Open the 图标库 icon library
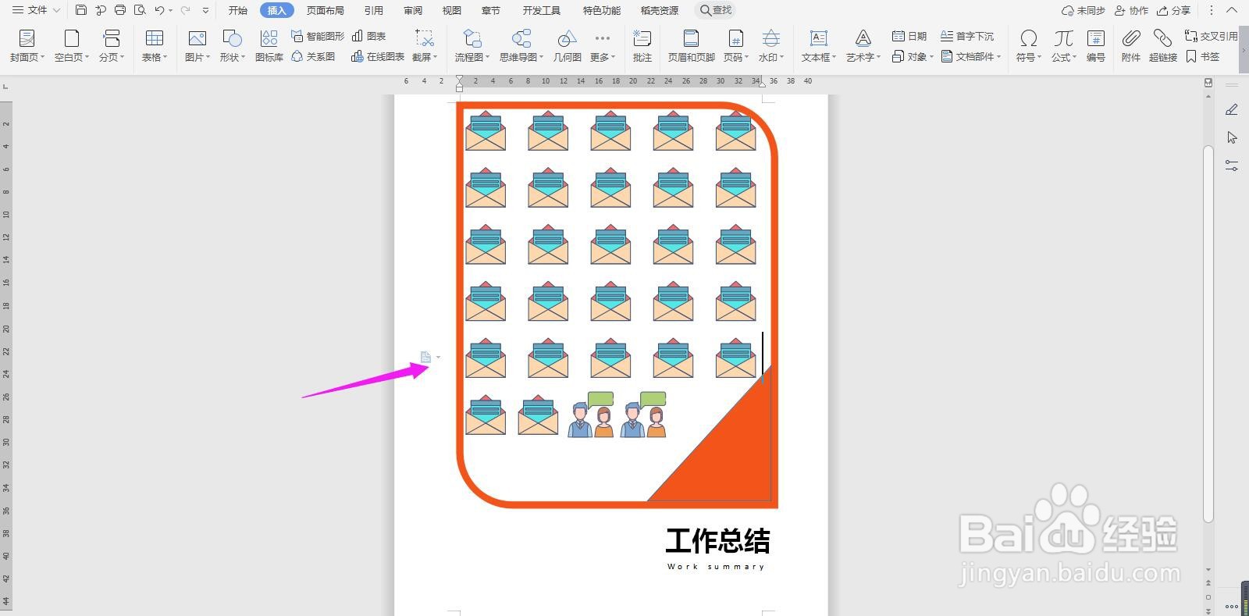 [x=269, y=46]
